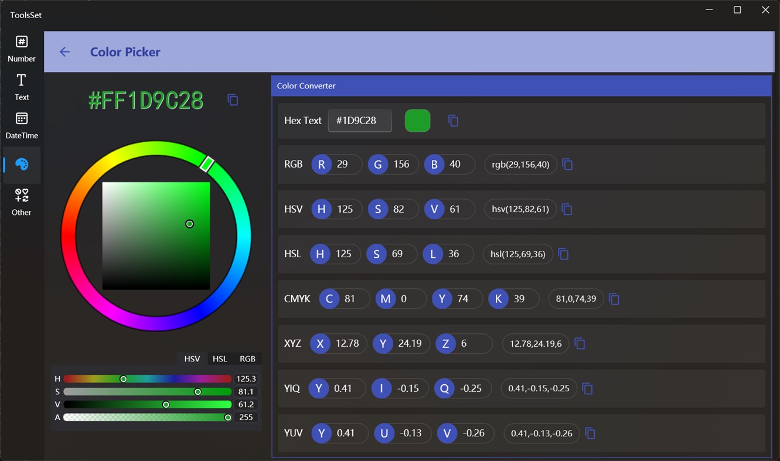Click the H slider value 125.3
Viewport: 780px width, 461px height.
(x=247, y=379)
